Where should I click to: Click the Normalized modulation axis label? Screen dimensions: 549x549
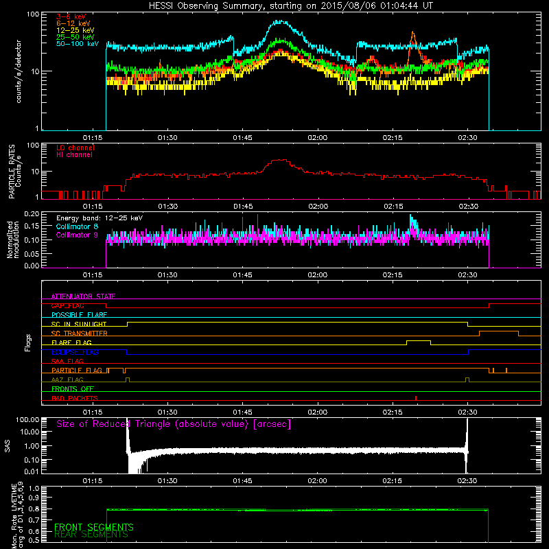coord(13,240)
